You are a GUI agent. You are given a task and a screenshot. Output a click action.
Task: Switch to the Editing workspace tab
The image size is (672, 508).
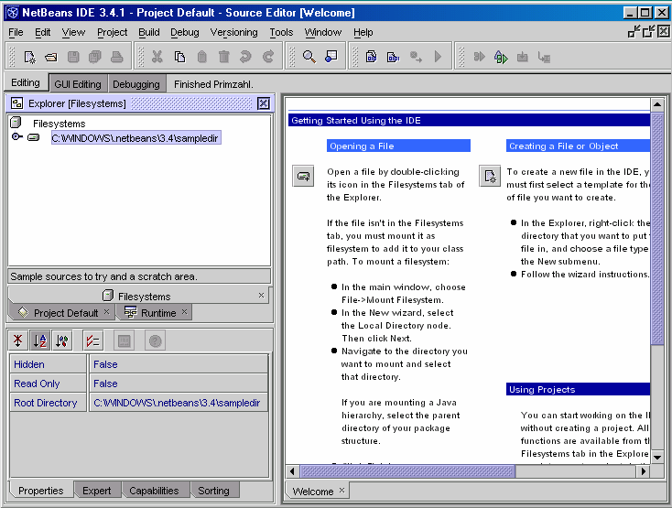coord(26,82)
